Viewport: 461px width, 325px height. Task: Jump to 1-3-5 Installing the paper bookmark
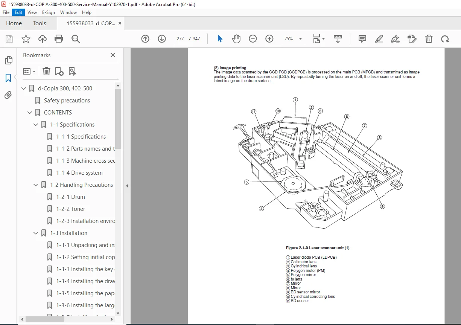[x=85, y=293]
